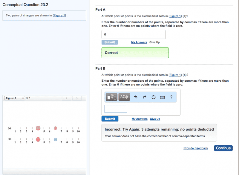239x175 pixels.
Task: Go to next figure arrow
Action: pos(77,98)
